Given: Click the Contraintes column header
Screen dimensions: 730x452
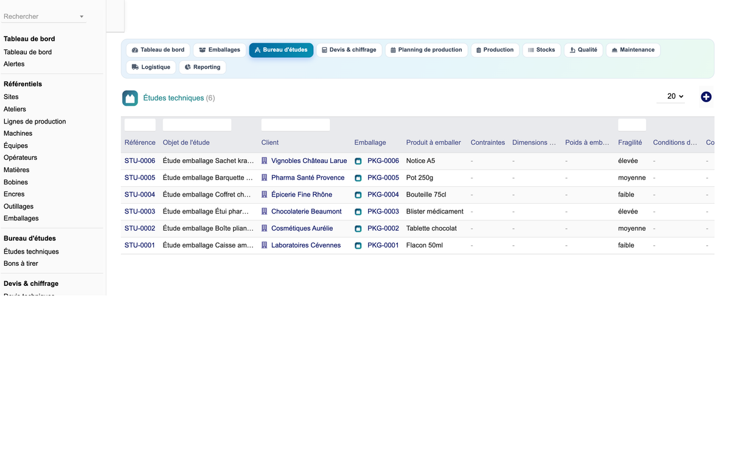Looking at the screenshot, I should [x=488, y=142].
